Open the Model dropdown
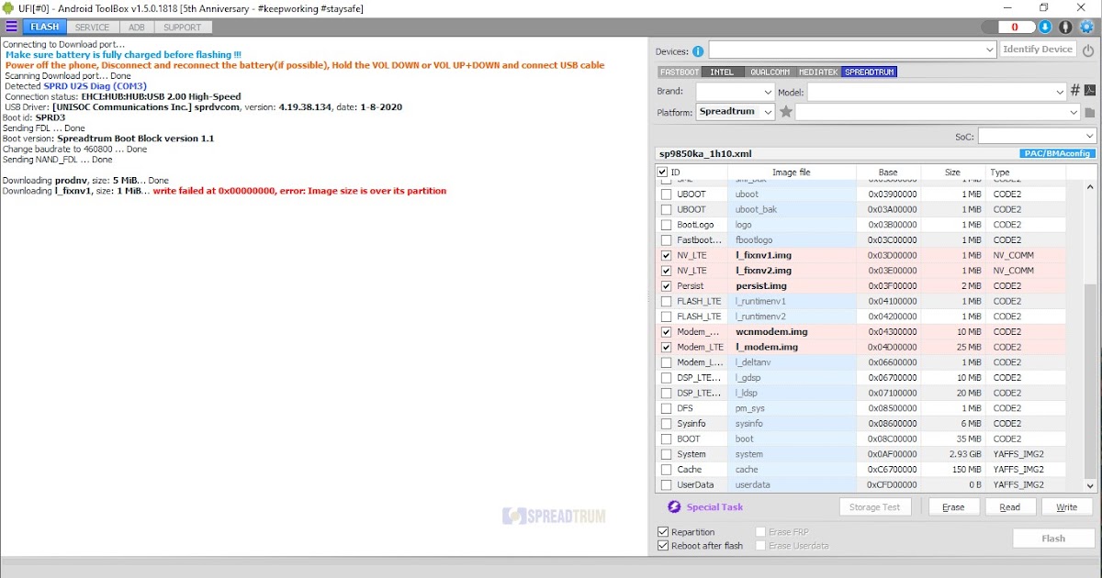This screenshot has height=578, width=1102. pos(1061,93)
